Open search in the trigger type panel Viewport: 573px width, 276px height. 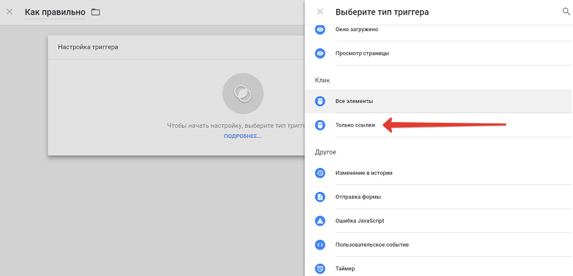566,11
